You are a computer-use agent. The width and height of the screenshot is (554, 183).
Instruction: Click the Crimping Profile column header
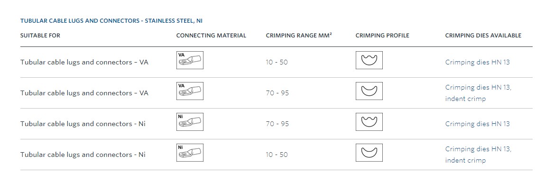[x=382, y=36]
